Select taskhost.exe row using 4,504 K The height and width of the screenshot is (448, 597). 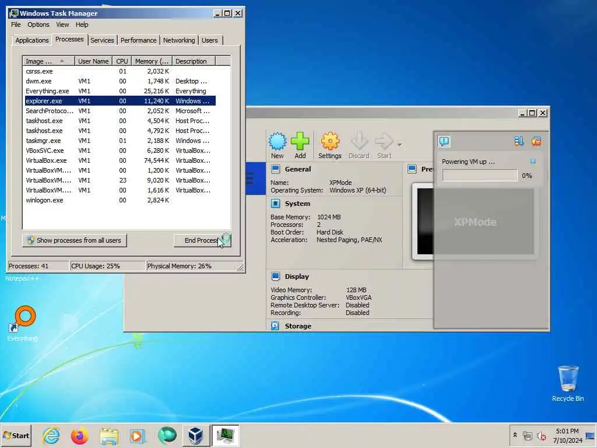pyautogui.click(x=120, y=121)
